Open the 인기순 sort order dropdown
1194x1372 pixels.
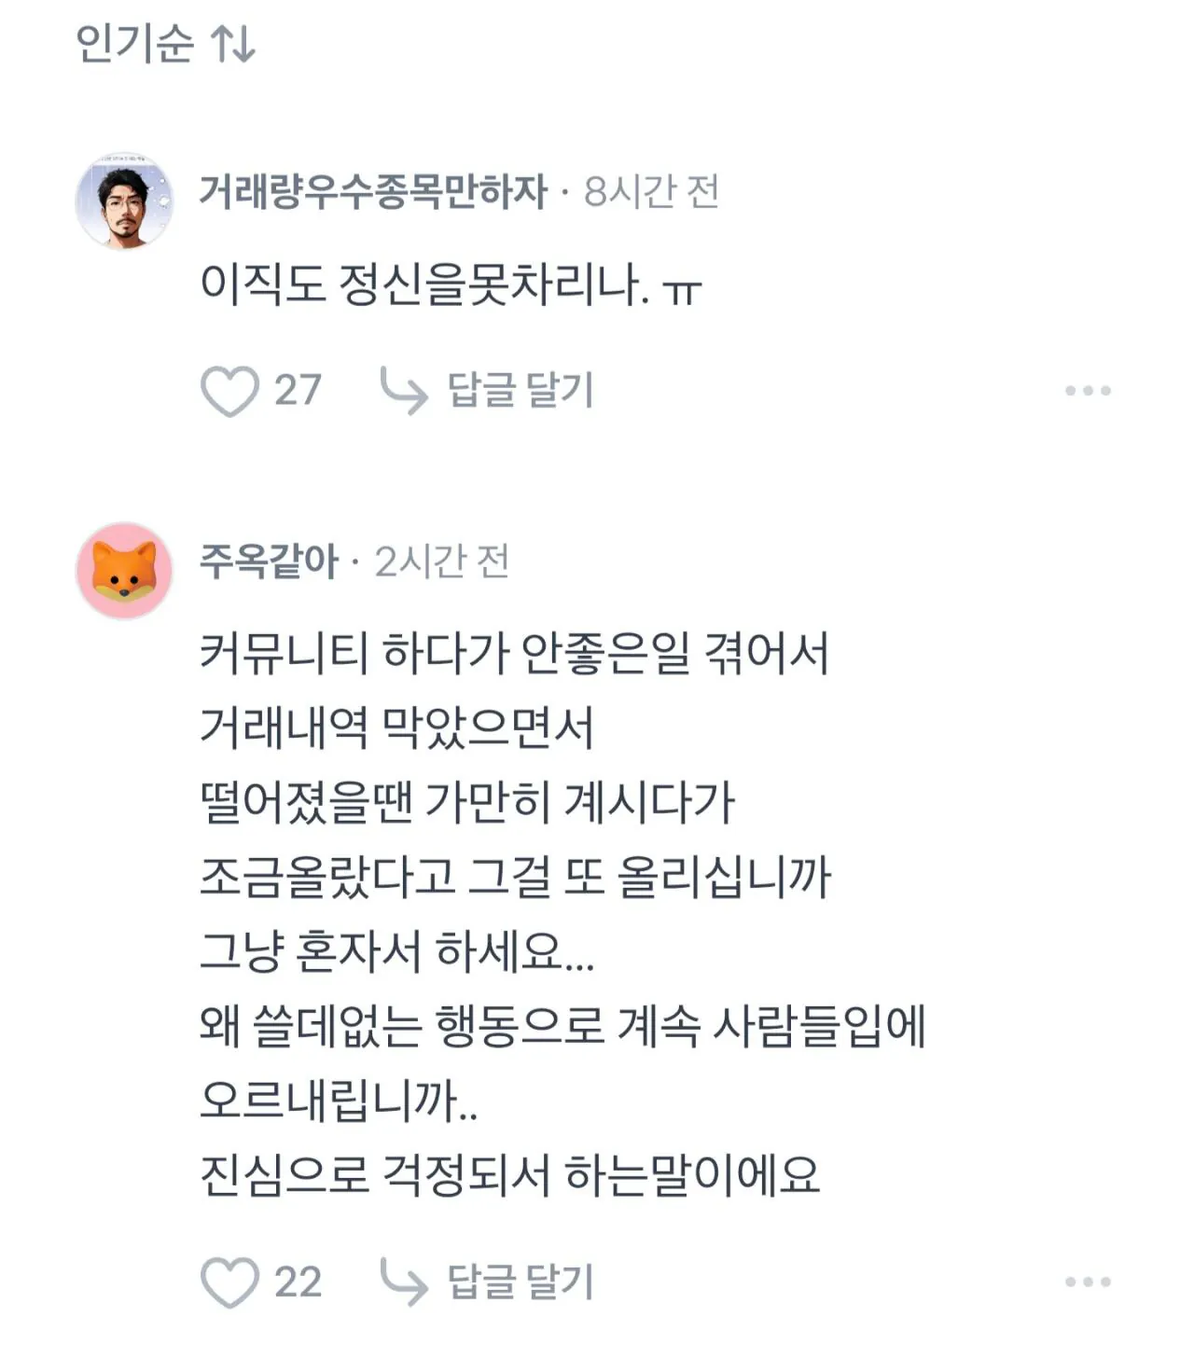point(134,44)
